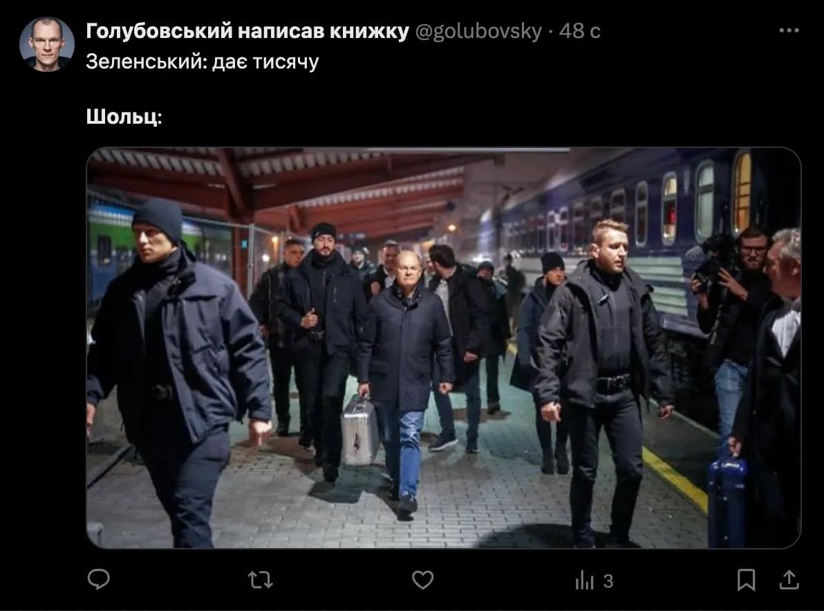
Task: Open the attached train station photo
Action: [x=444, y=348]
